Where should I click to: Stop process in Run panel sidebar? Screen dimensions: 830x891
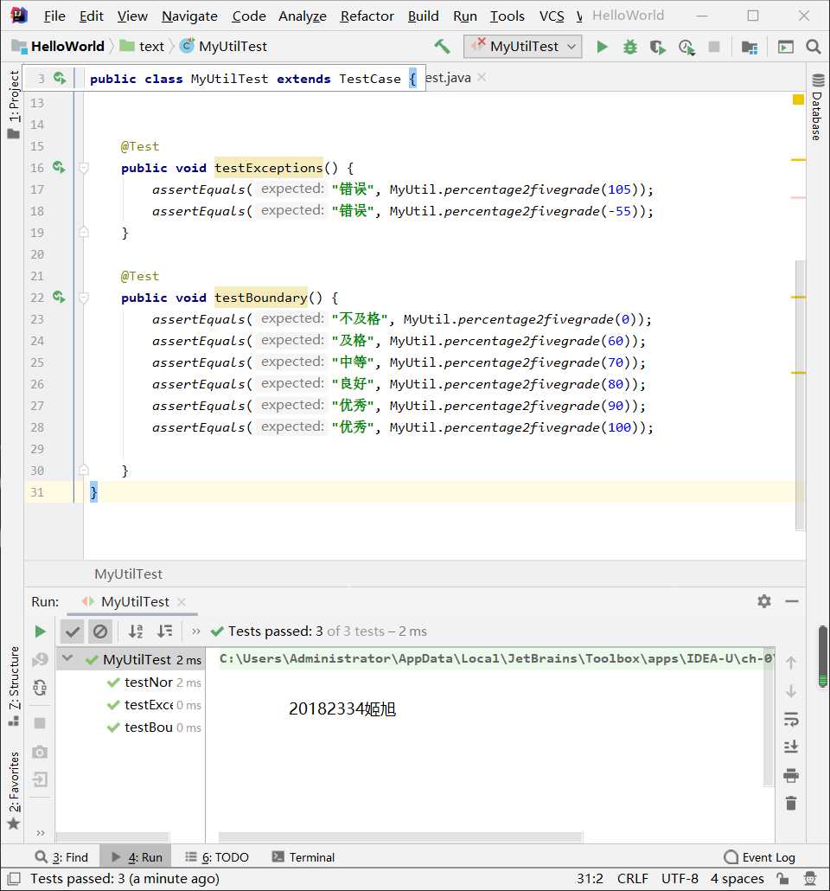click(40, 723)
